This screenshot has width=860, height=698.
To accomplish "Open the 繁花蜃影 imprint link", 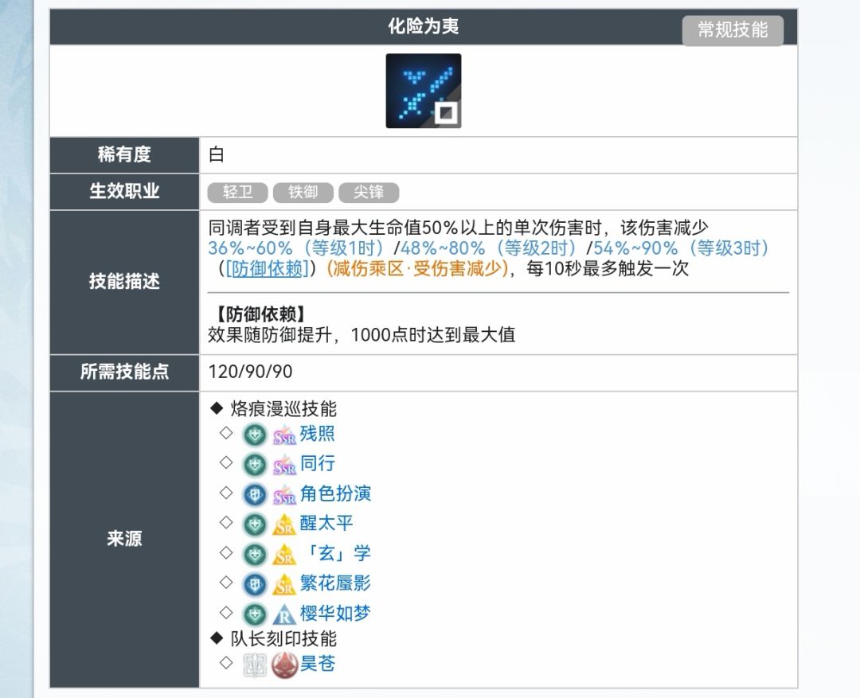I will [335, 583].
